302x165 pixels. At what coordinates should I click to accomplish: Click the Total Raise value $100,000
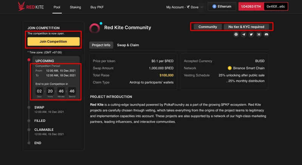[166, 75]
